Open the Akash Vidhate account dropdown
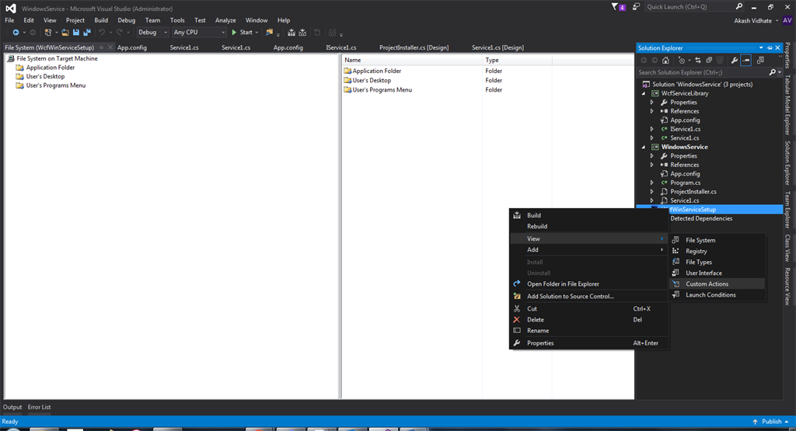Screen dimensions: 796x431 777,21
